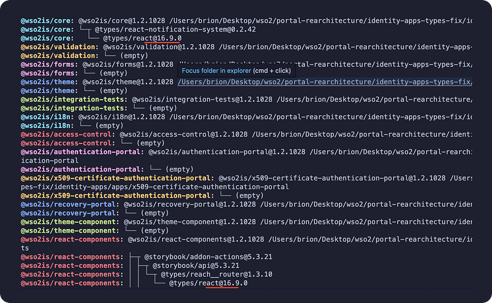This screenshot has height=303, width=492.
Task: Click the @wso2is/theme@1.2.1028 package text
Action: pos(128,82)
